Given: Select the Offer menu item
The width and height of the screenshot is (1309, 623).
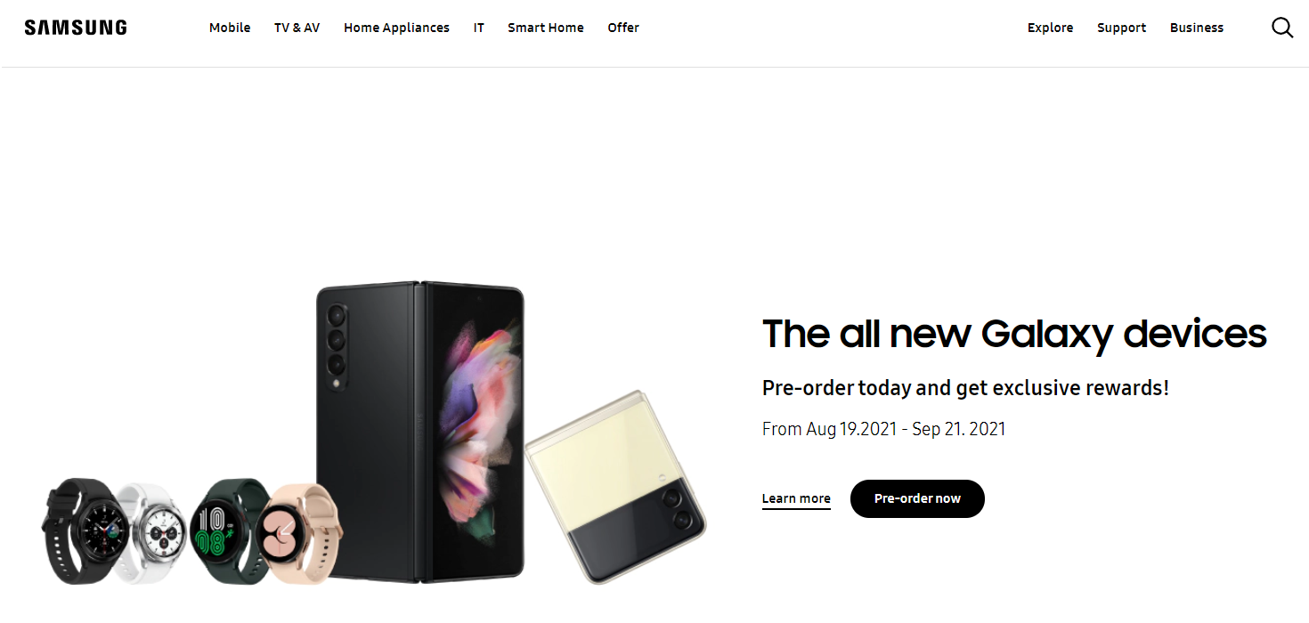Looking at the screenshot, I should click(623, 28).
